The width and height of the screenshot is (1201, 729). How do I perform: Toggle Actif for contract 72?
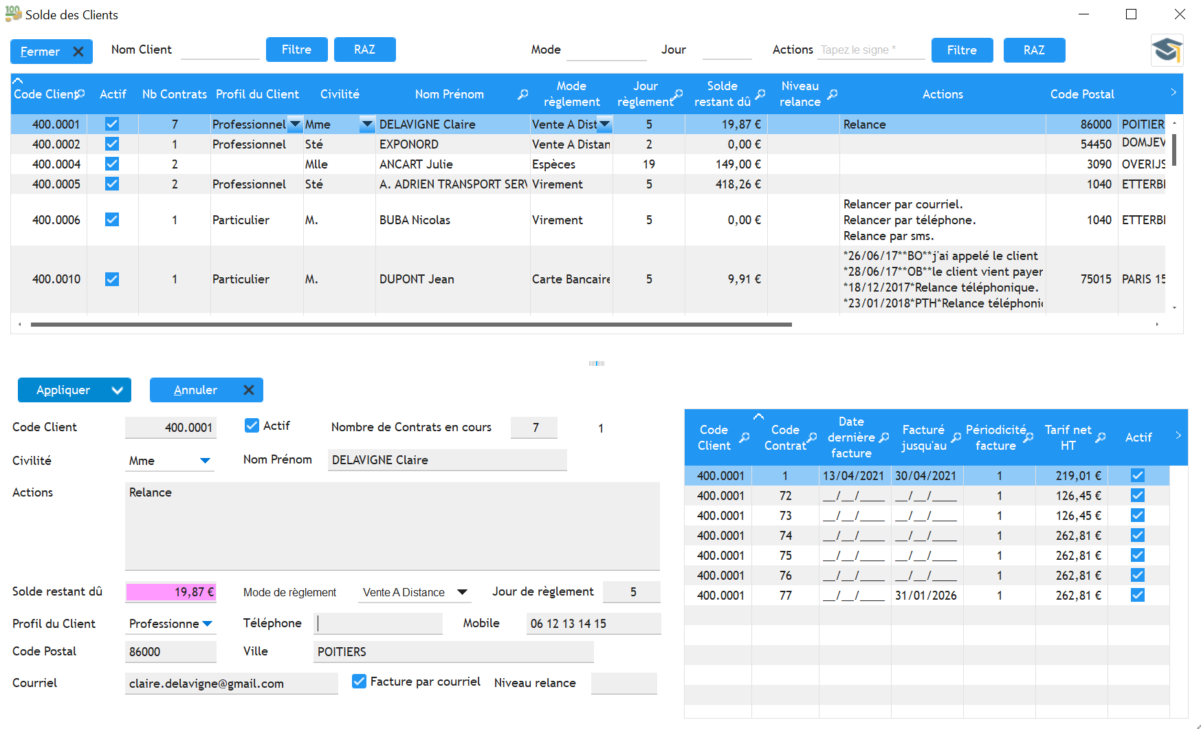click(1138, 495)
